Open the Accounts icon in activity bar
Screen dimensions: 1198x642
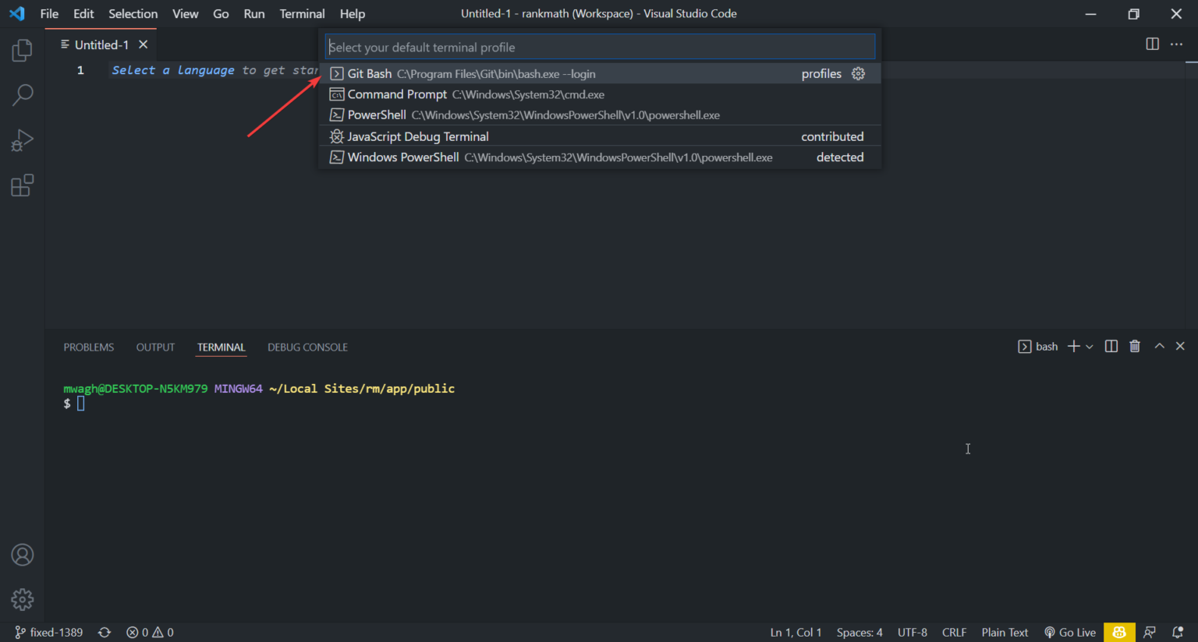click(x=22, y=555)
